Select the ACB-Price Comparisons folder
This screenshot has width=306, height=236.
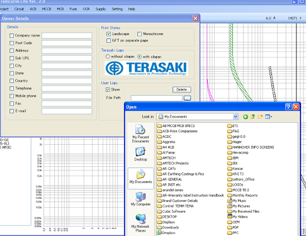click(178, 131)
